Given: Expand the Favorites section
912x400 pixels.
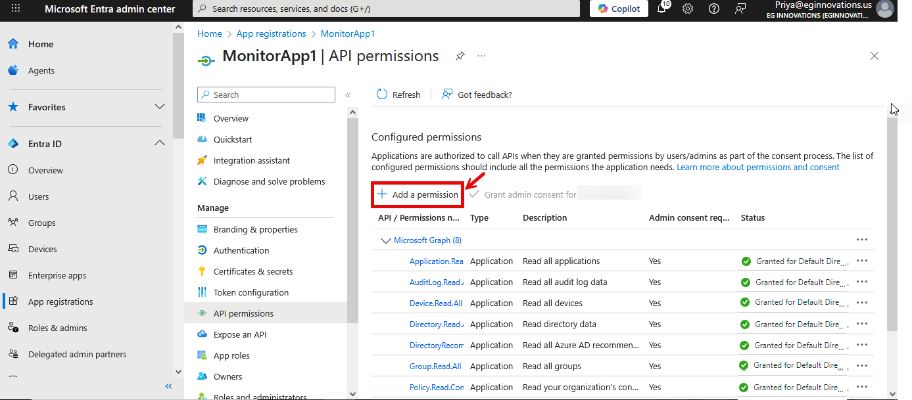Looking at the screenshot, I should coord(159,106).
